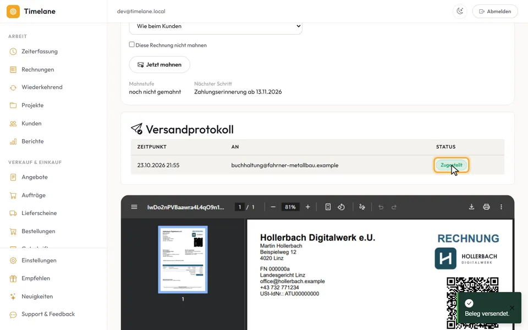Click the PDF undo arrow
The width and height of the screenshot is (528, 330).
coord(381,207)
